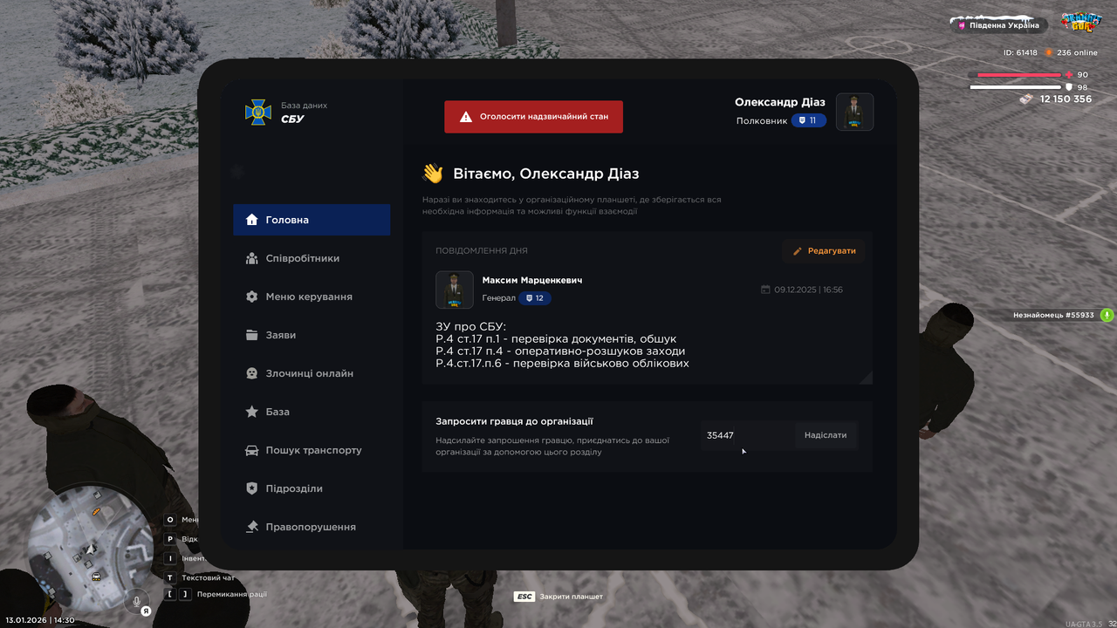Open Пошук транспорту section
The height and width of the screenshot is (628, 1117).
pos(312,450)
